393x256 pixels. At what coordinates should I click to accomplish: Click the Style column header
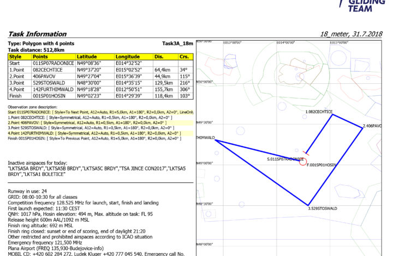click(16, 56)
